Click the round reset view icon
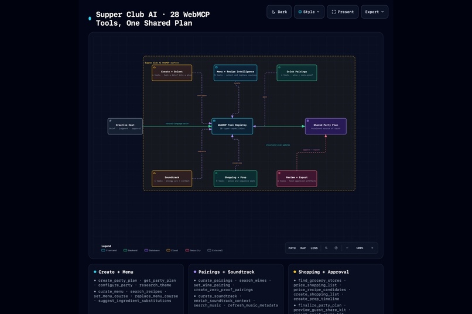This screenshot has width=472, height=314. click(336, 248)
